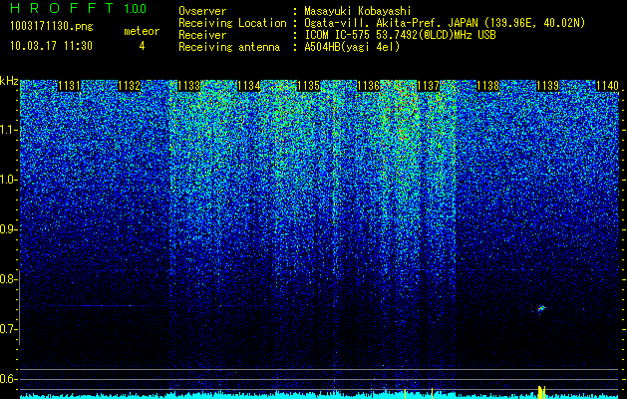The height and width of the screenshot is (399, 627).
Task: Click the 'Receiver' field label
Action: point(202,35)
